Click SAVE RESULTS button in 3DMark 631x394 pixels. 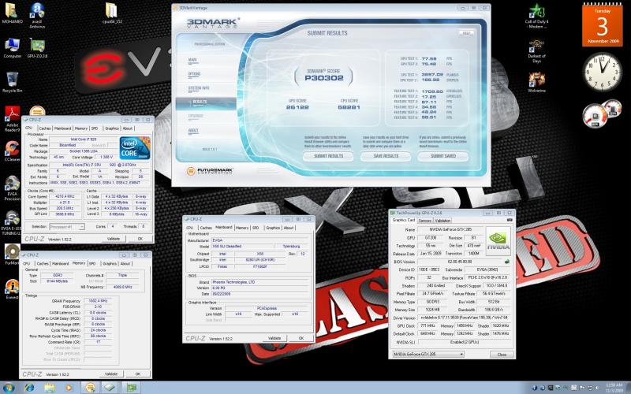tap(386, 156)
